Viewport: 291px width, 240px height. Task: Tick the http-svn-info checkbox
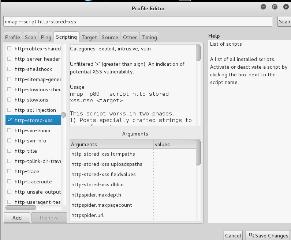(x=9, y=141)
